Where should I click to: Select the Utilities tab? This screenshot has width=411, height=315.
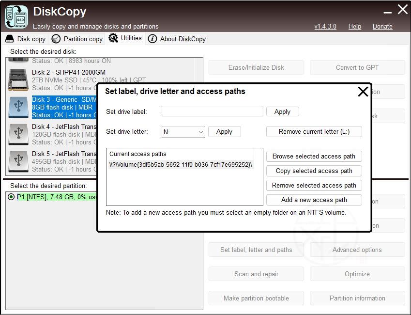point(125,38)
